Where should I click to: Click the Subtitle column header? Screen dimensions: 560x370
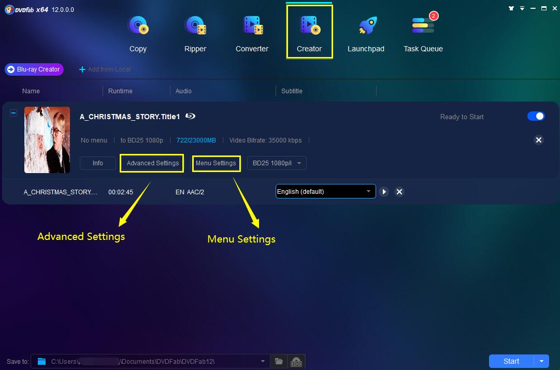point(292,91)
